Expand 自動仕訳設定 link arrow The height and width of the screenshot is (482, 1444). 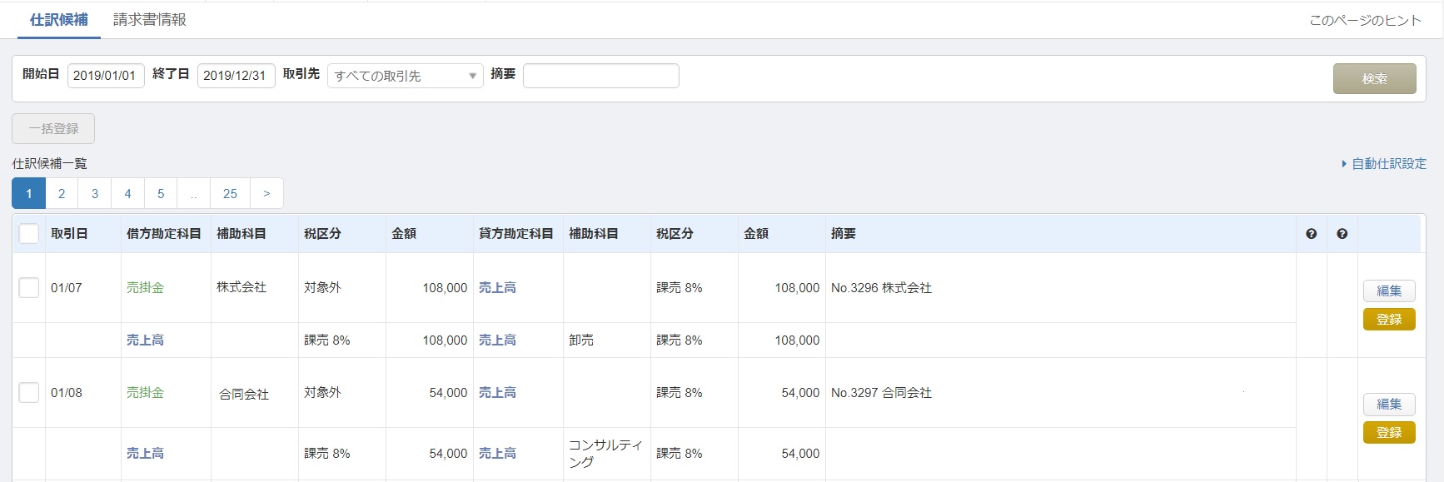[x=1343, y=164]
